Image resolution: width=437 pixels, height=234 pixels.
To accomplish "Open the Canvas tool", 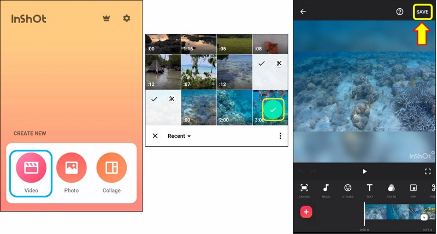I will (x=304, y=191).
